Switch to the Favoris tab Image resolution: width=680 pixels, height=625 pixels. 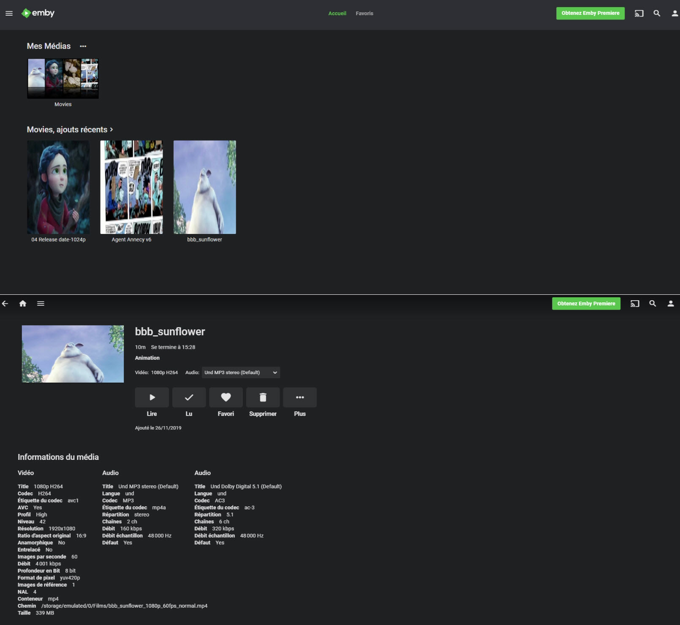point(364,14)
